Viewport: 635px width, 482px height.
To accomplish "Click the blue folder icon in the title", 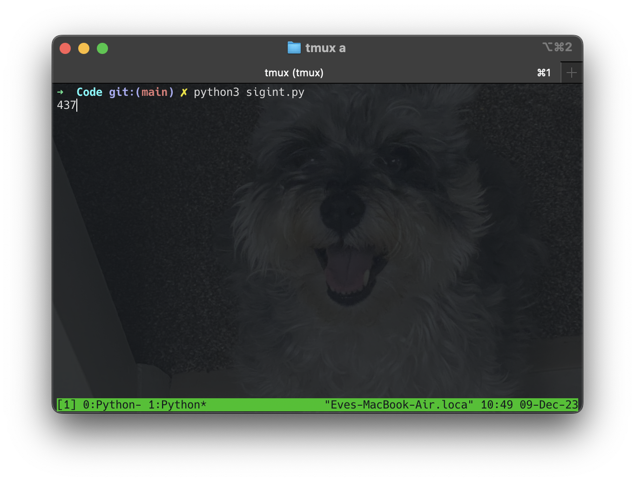I will click(294, 48).
